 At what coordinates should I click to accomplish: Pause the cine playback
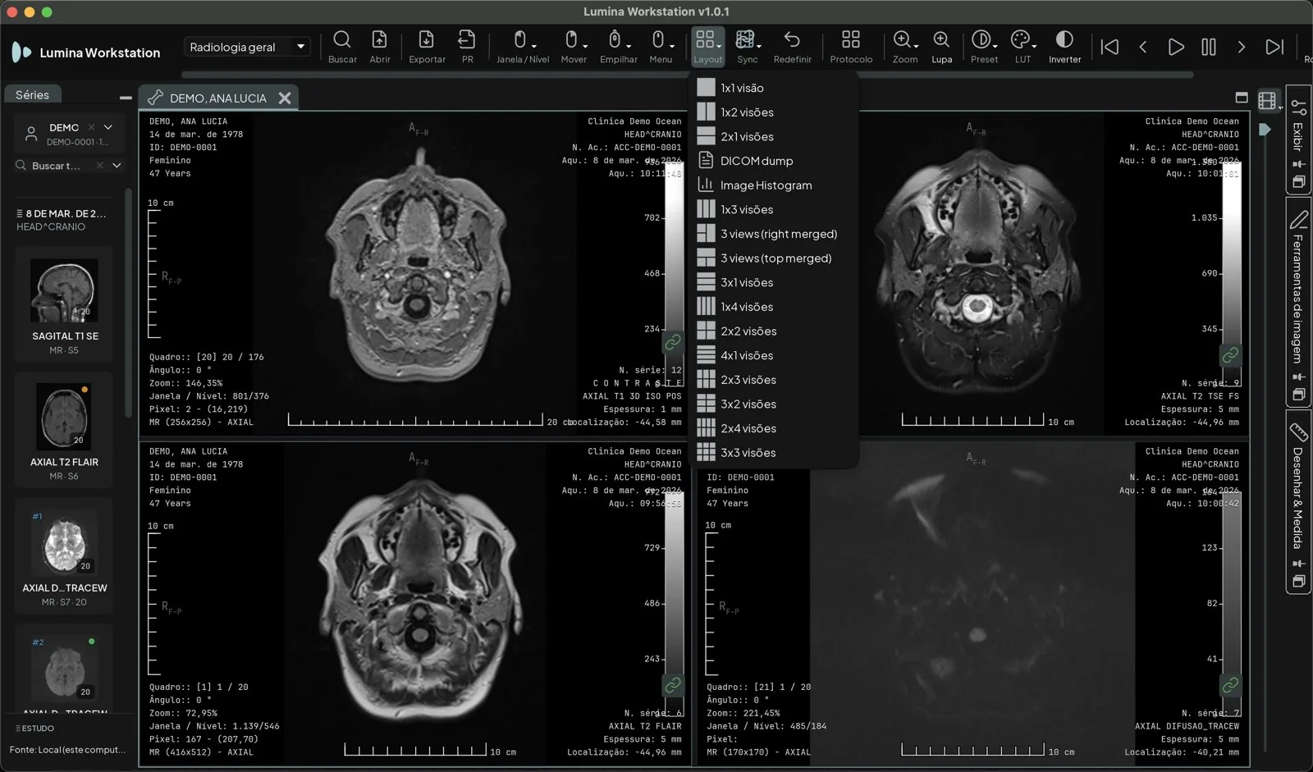click(x=1208, y=47)
